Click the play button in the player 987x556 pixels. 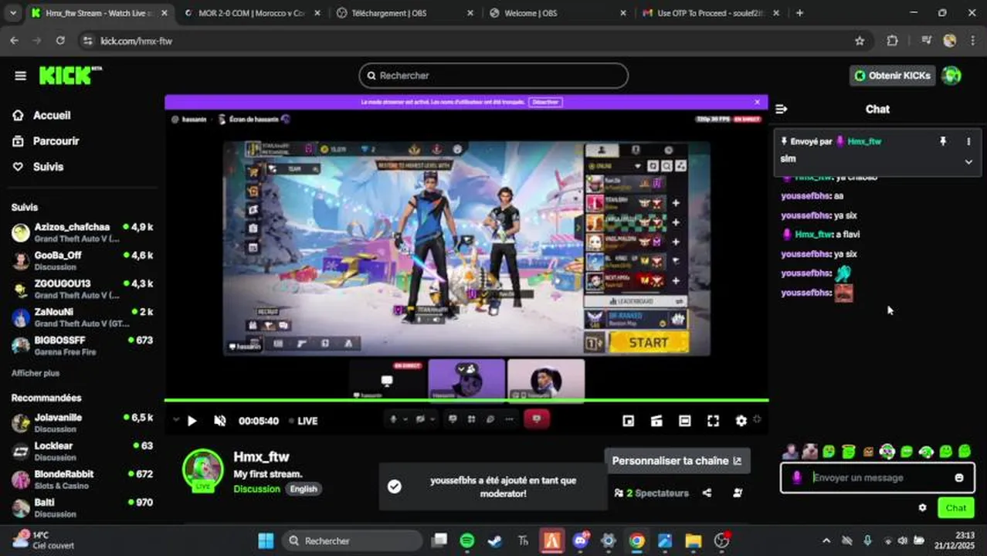click(192, 421)
